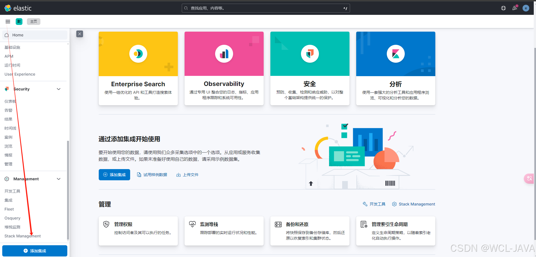This screenshot has width=536, height=257.
Task: Open 运行时间 in the sidebar
Action: pos(12,65)
